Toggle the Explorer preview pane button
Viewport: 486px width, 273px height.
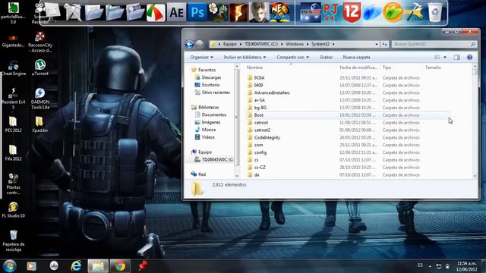pos(457,58)
